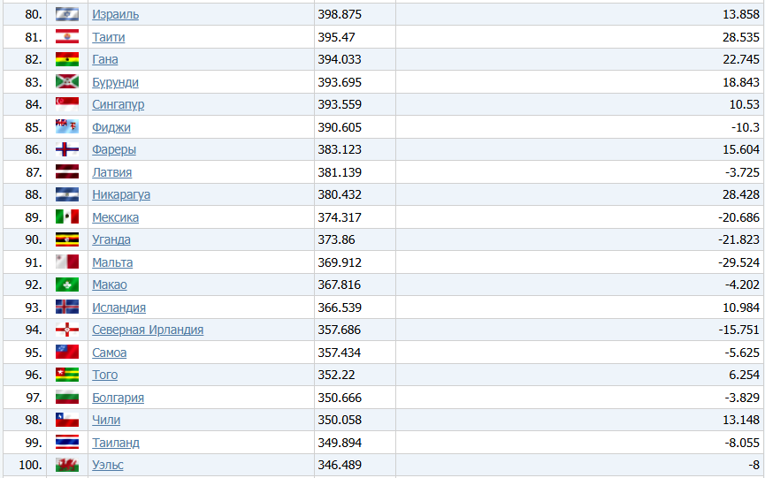Screen dimensions: 765x478
Task: Follow the Никарагуа link
Action: tap(121, 194)
